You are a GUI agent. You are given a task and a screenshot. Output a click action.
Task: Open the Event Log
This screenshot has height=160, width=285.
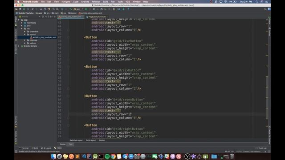pyautogui.click(x=261, y=148)
